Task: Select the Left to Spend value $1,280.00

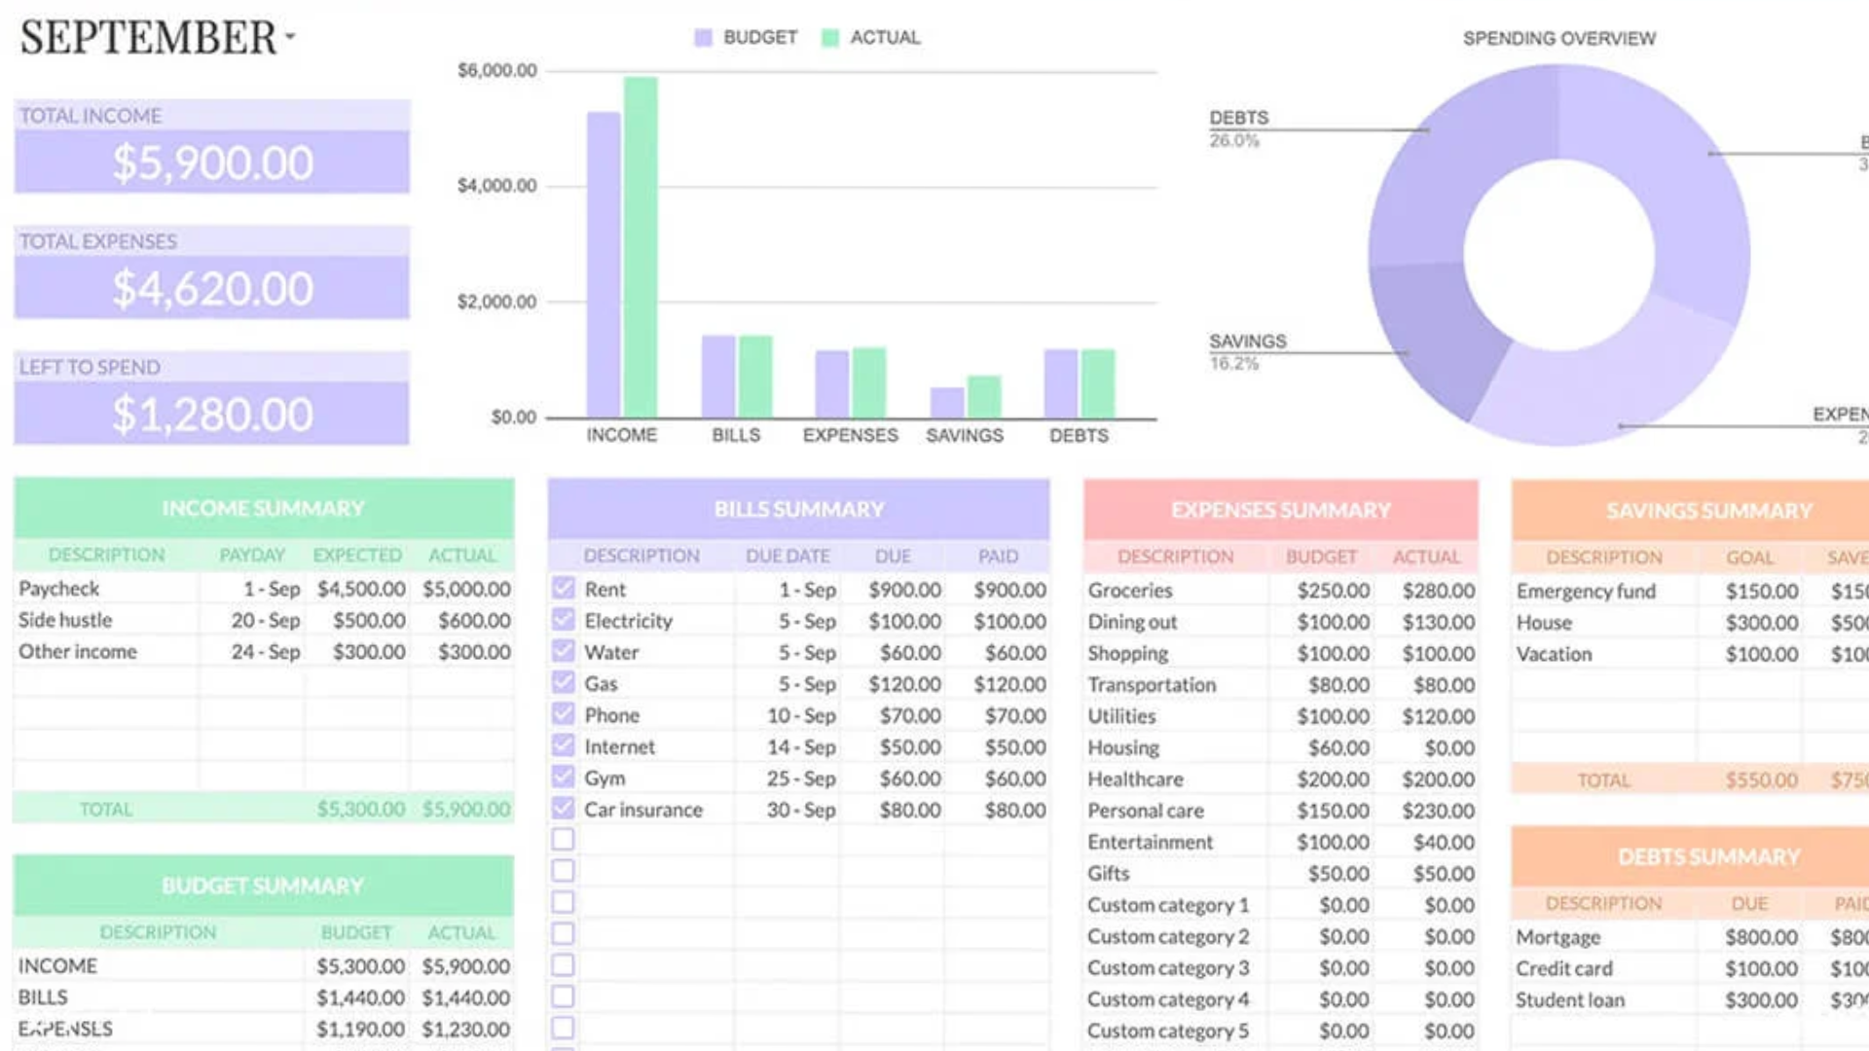Action: pos(212,415)
